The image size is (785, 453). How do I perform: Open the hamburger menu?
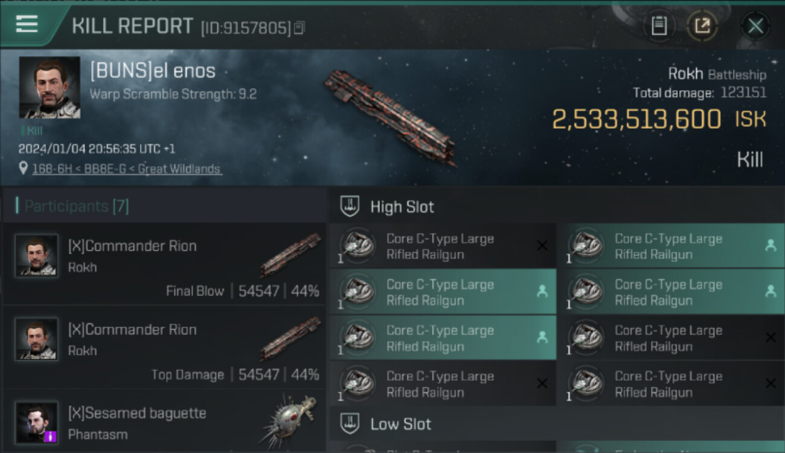click(27, 25)
